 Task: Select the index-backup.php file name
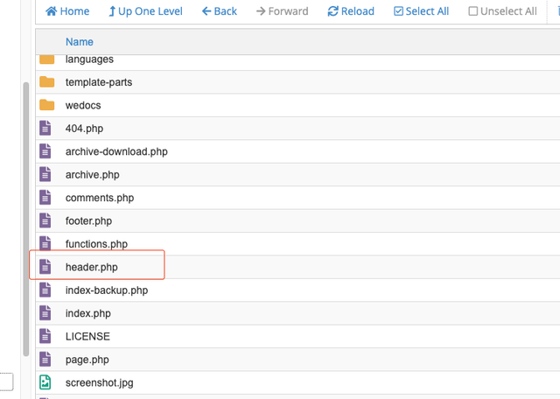tap(107, 290)
